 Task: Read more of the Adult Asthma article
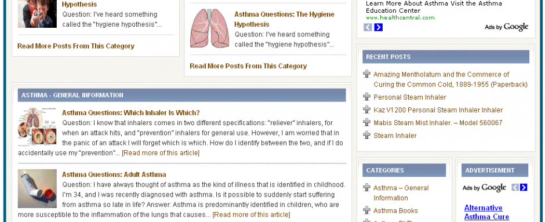[x=251, y=214]
